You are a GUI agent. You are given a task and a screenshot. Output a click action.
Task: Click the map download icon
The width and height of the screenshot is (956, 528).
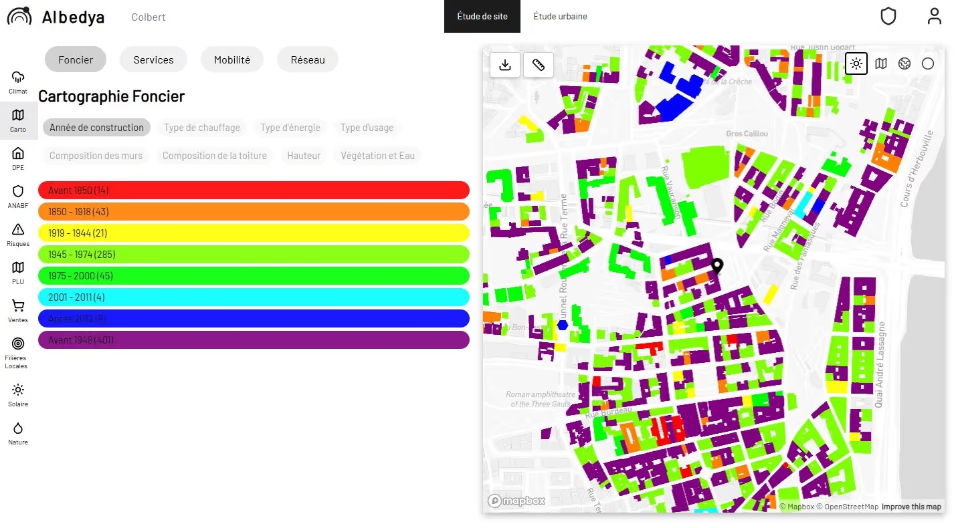tap(505, 65)
